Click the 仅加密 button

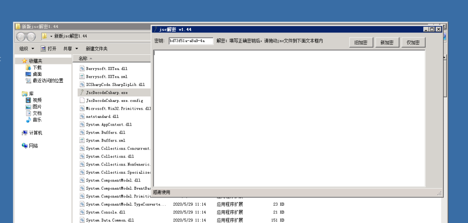pyautogui.click(x=413, y=42)
